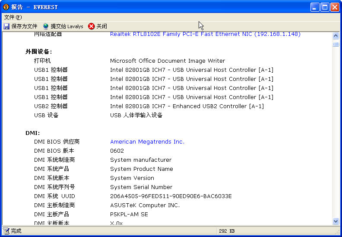The image size is (342, 237).
Task: Open the Realtek RTL8102E network adapter link
Action: (x=205, y=34)
